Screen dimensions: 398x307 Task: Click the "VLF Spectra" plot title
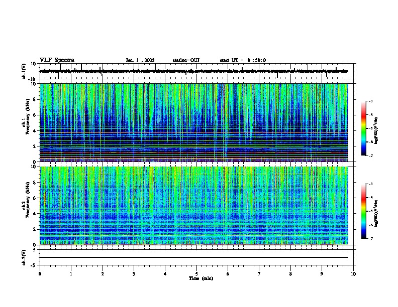pyautogui.click(x=57, y=60)
